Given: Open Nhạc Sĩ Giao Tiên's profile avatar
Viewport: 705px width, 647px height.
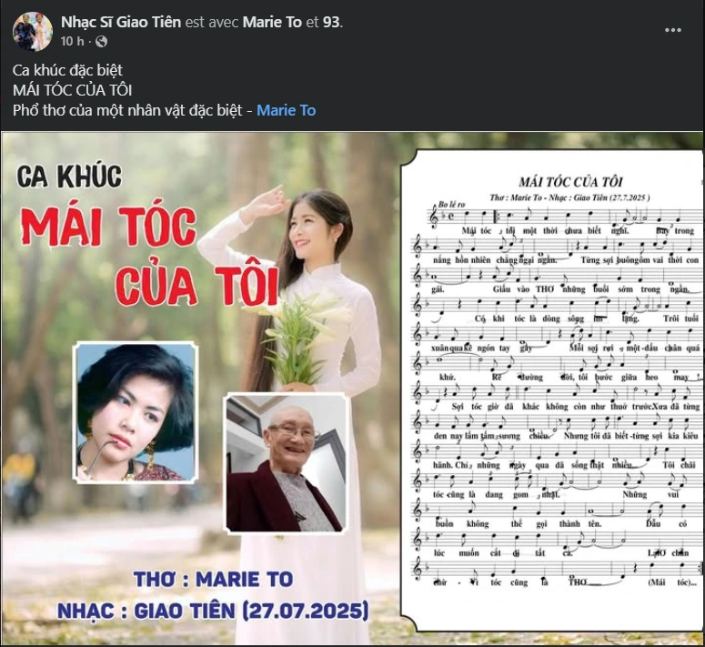Looking at the screenshot, I should [33, 32].
